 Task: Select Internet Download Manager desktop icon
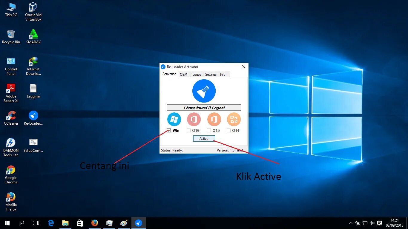[33, 66]
